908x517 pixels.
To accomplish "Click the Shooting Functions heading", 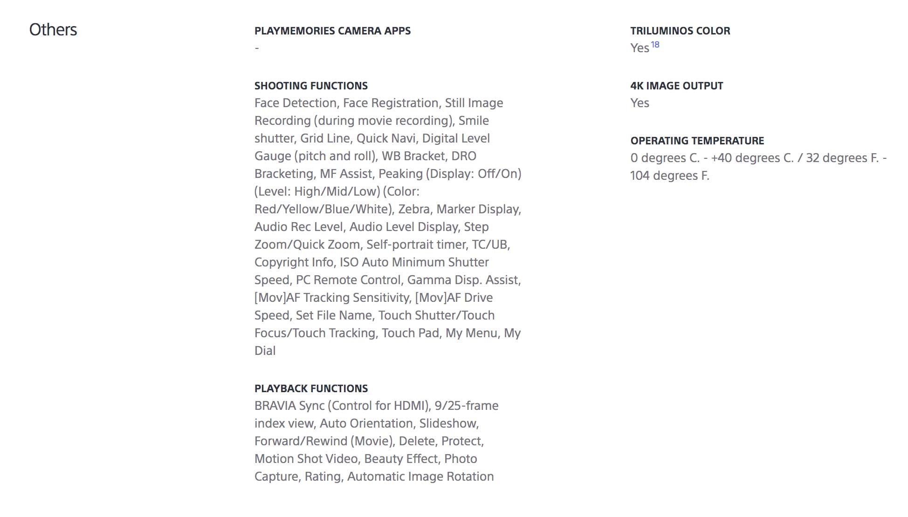I will tap(311, 86).
